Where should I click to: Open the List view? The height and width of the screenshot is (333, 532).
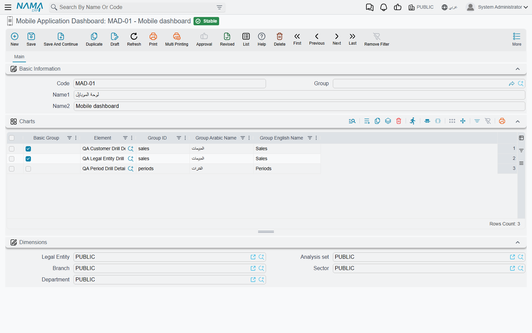246,39
